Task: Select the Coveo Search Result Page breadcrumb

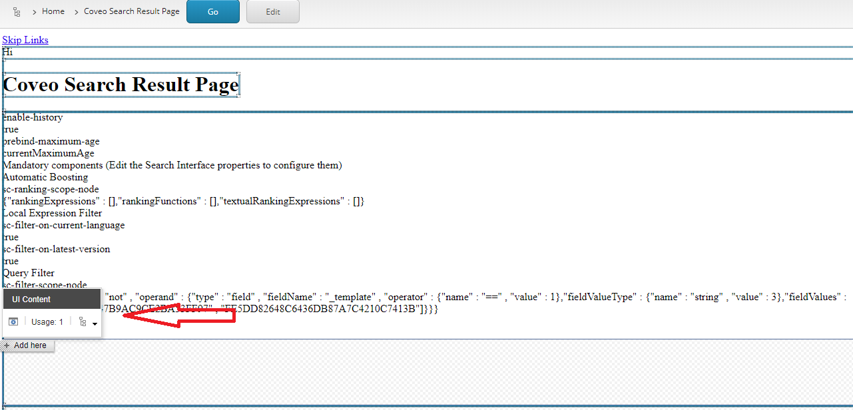Action: (132, 11)
